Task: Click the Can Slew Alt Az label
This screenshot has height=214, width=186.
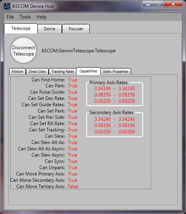Action: [x=48, y=142]
